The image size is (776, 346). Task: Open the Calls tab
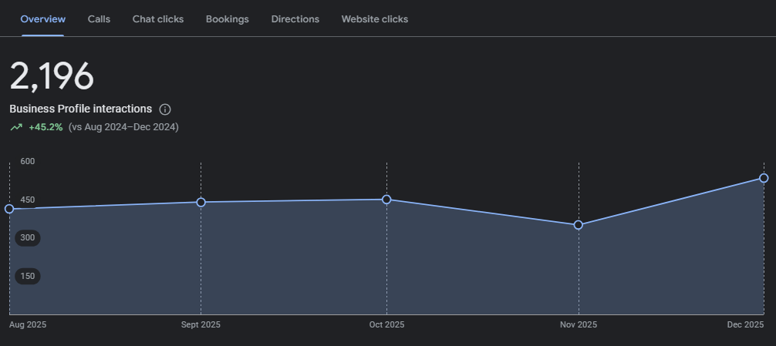tap(99, 19)
